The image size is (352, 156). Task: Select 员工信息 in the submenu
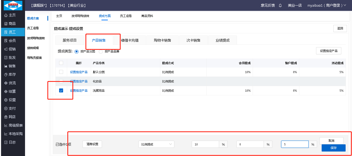click(33, 28)
